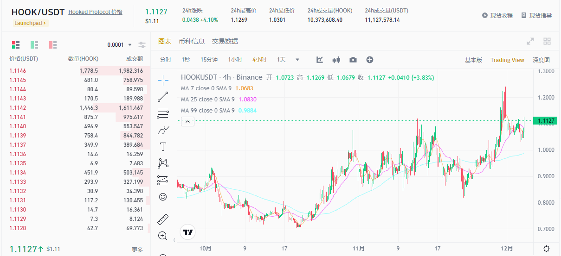This screenshot has height=256, width=561.
Task: Select the 分时 time interval
Action: (x=166, y=60)
